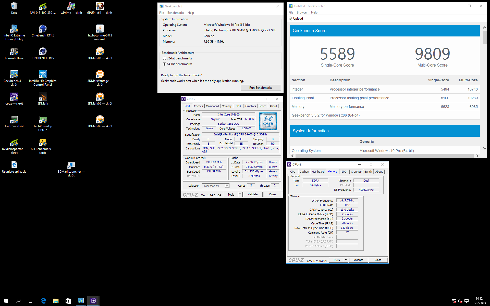Image resolution: width=490 pixels, height=306 pixels.
Task: Click horizontal scrollbar right arrow in Geekbench results
Action: point(477,156)
